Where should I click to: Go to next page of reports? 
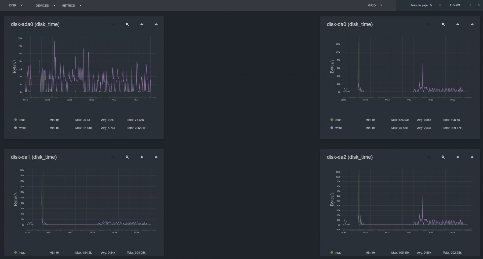[478, 5]
